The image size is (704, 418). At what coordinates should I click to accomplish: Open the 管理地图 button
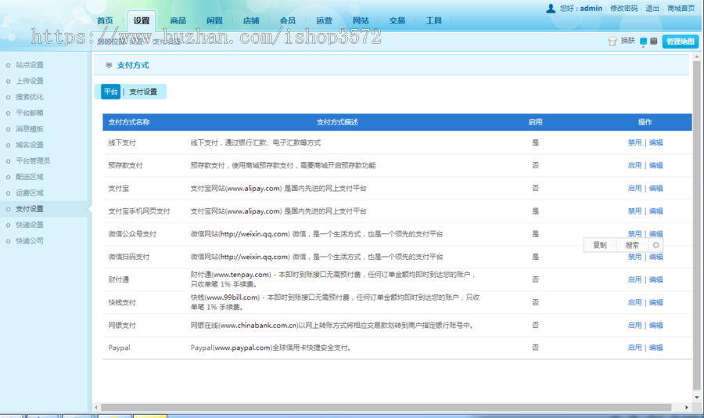pos(681,41)
